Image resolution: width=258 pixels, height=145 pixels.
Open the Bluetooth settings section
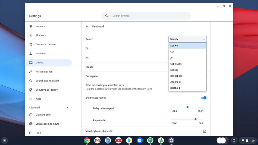pyautogui.click(x=40, y=35)
